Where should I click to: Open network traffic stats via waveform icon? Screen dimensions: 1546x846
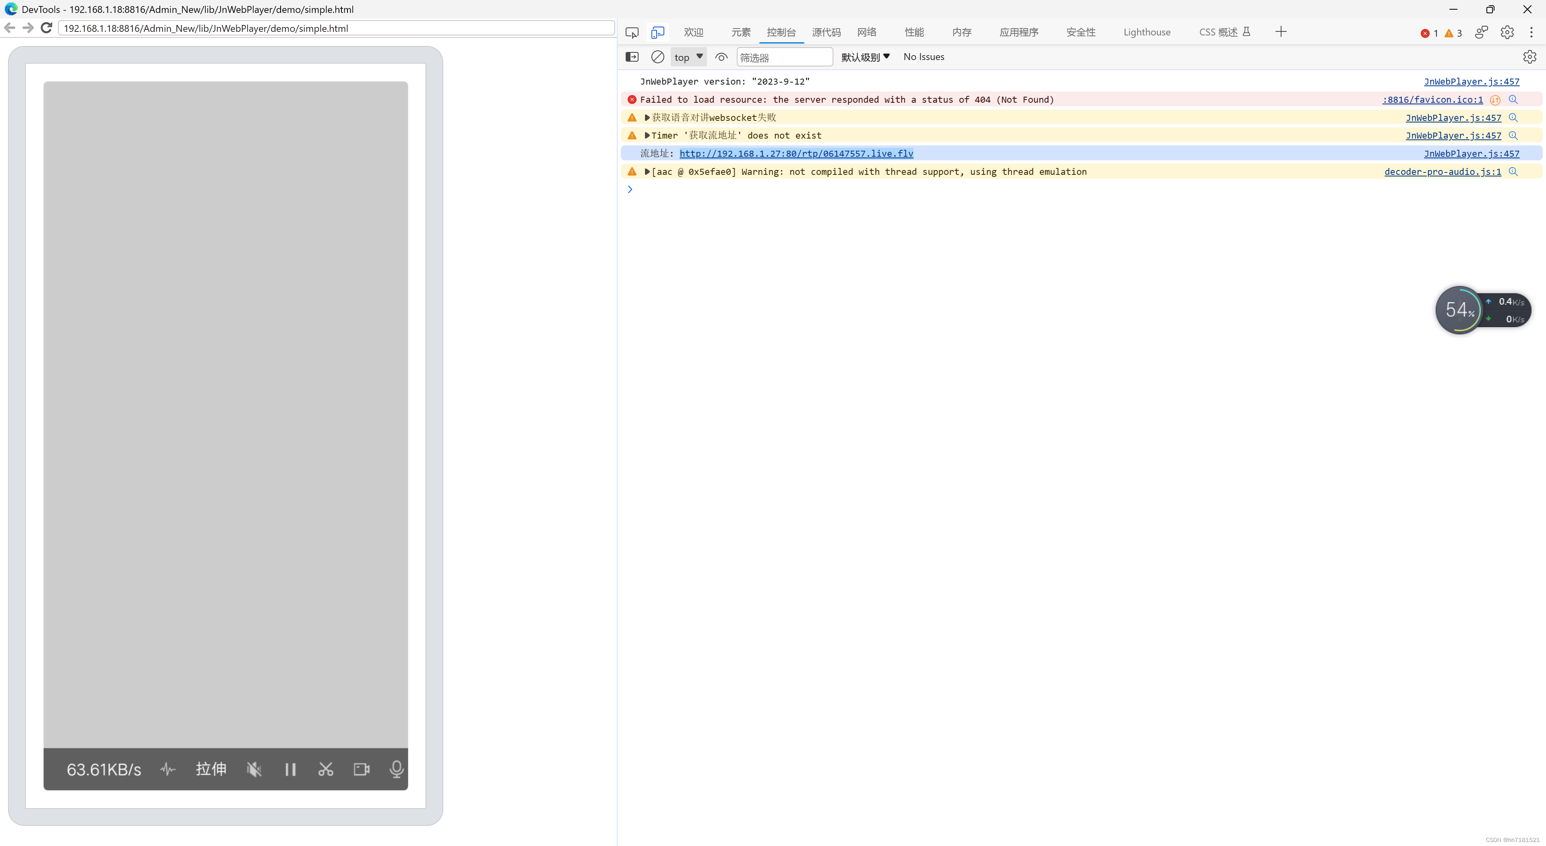[167, 769]
